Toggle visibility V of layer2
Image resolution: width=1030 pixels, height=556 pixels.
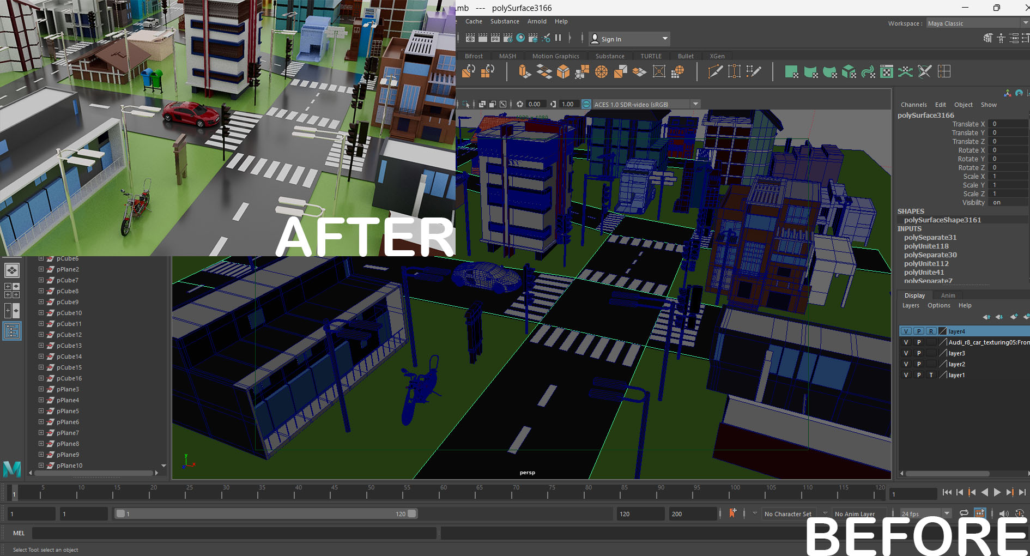point(906,364)
